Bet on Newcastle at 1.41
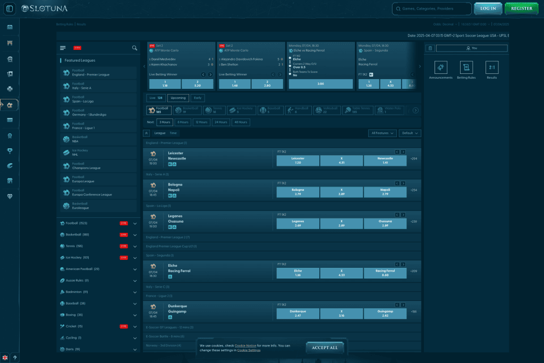Screen dimensions: 544x363 pos(385,161)
